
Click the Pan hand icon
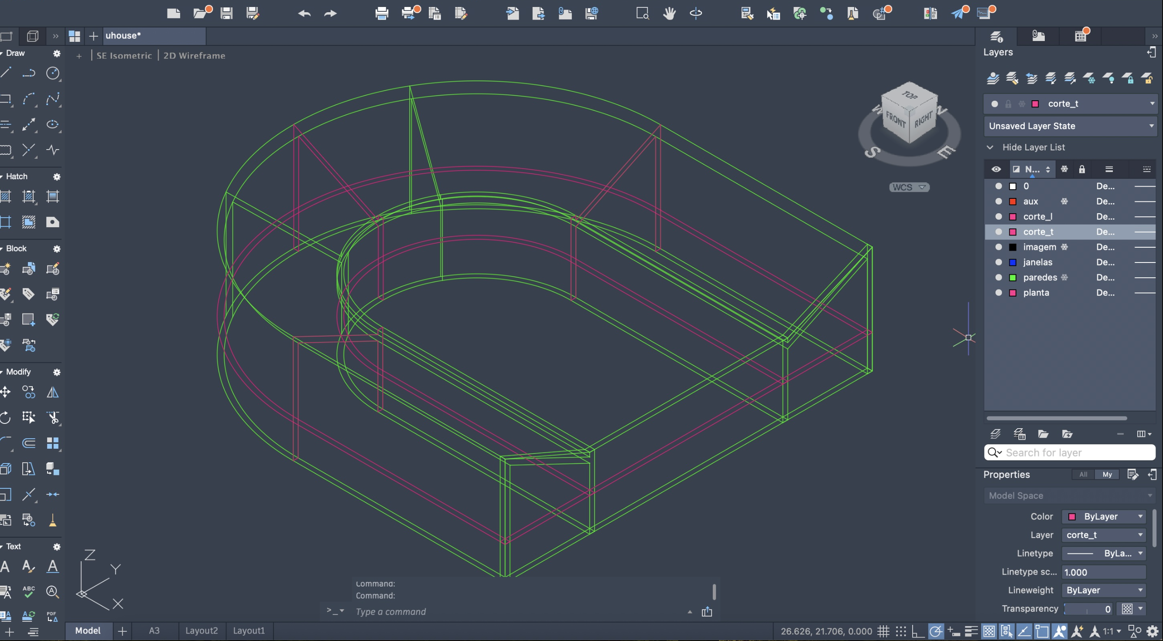669,13
